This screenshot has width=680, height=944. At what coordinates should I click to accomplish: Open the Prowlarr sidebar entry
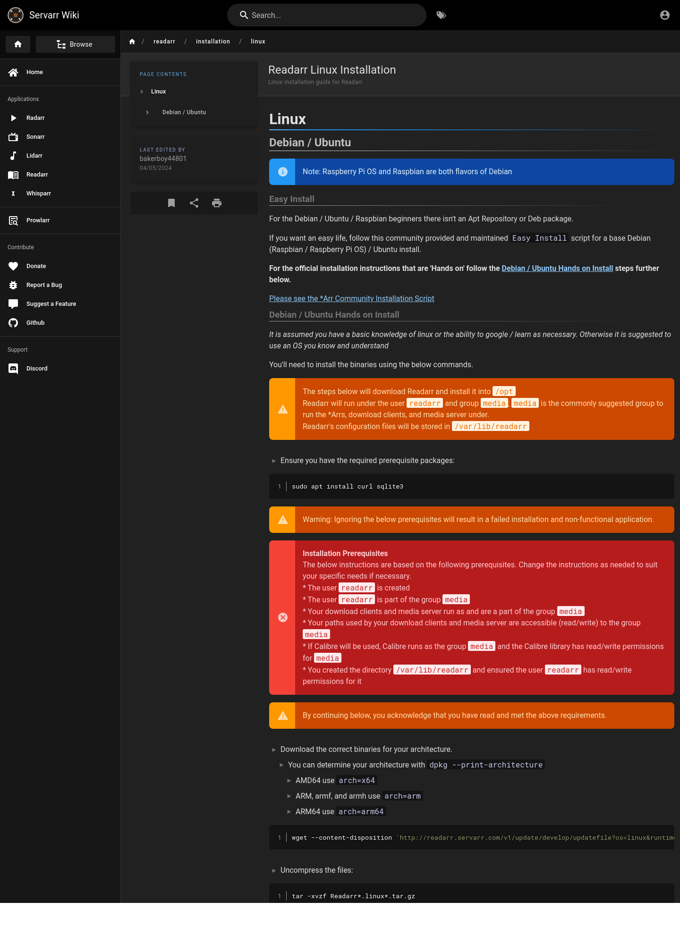click(60, 220)
